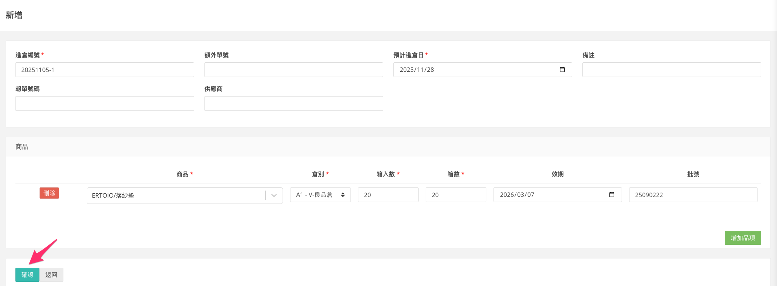Edit the 箱入數 quantity field
The height and width of the screenshot is (286, 777).
(x=388, y=195)
